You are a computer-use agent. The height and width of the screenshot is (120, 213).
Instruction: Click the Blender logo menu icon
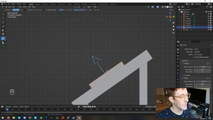(2, 4)
